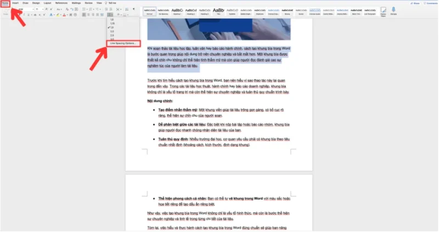Increase paragraph indent
This screenshot has width=439, height=232.
click(111, 9)
